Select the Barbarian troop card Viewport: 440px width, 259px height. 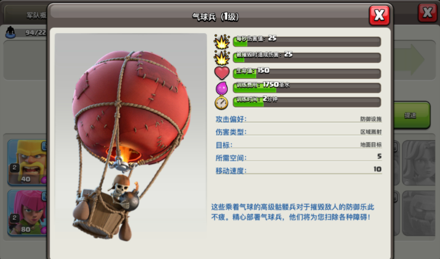coord(27,162)
